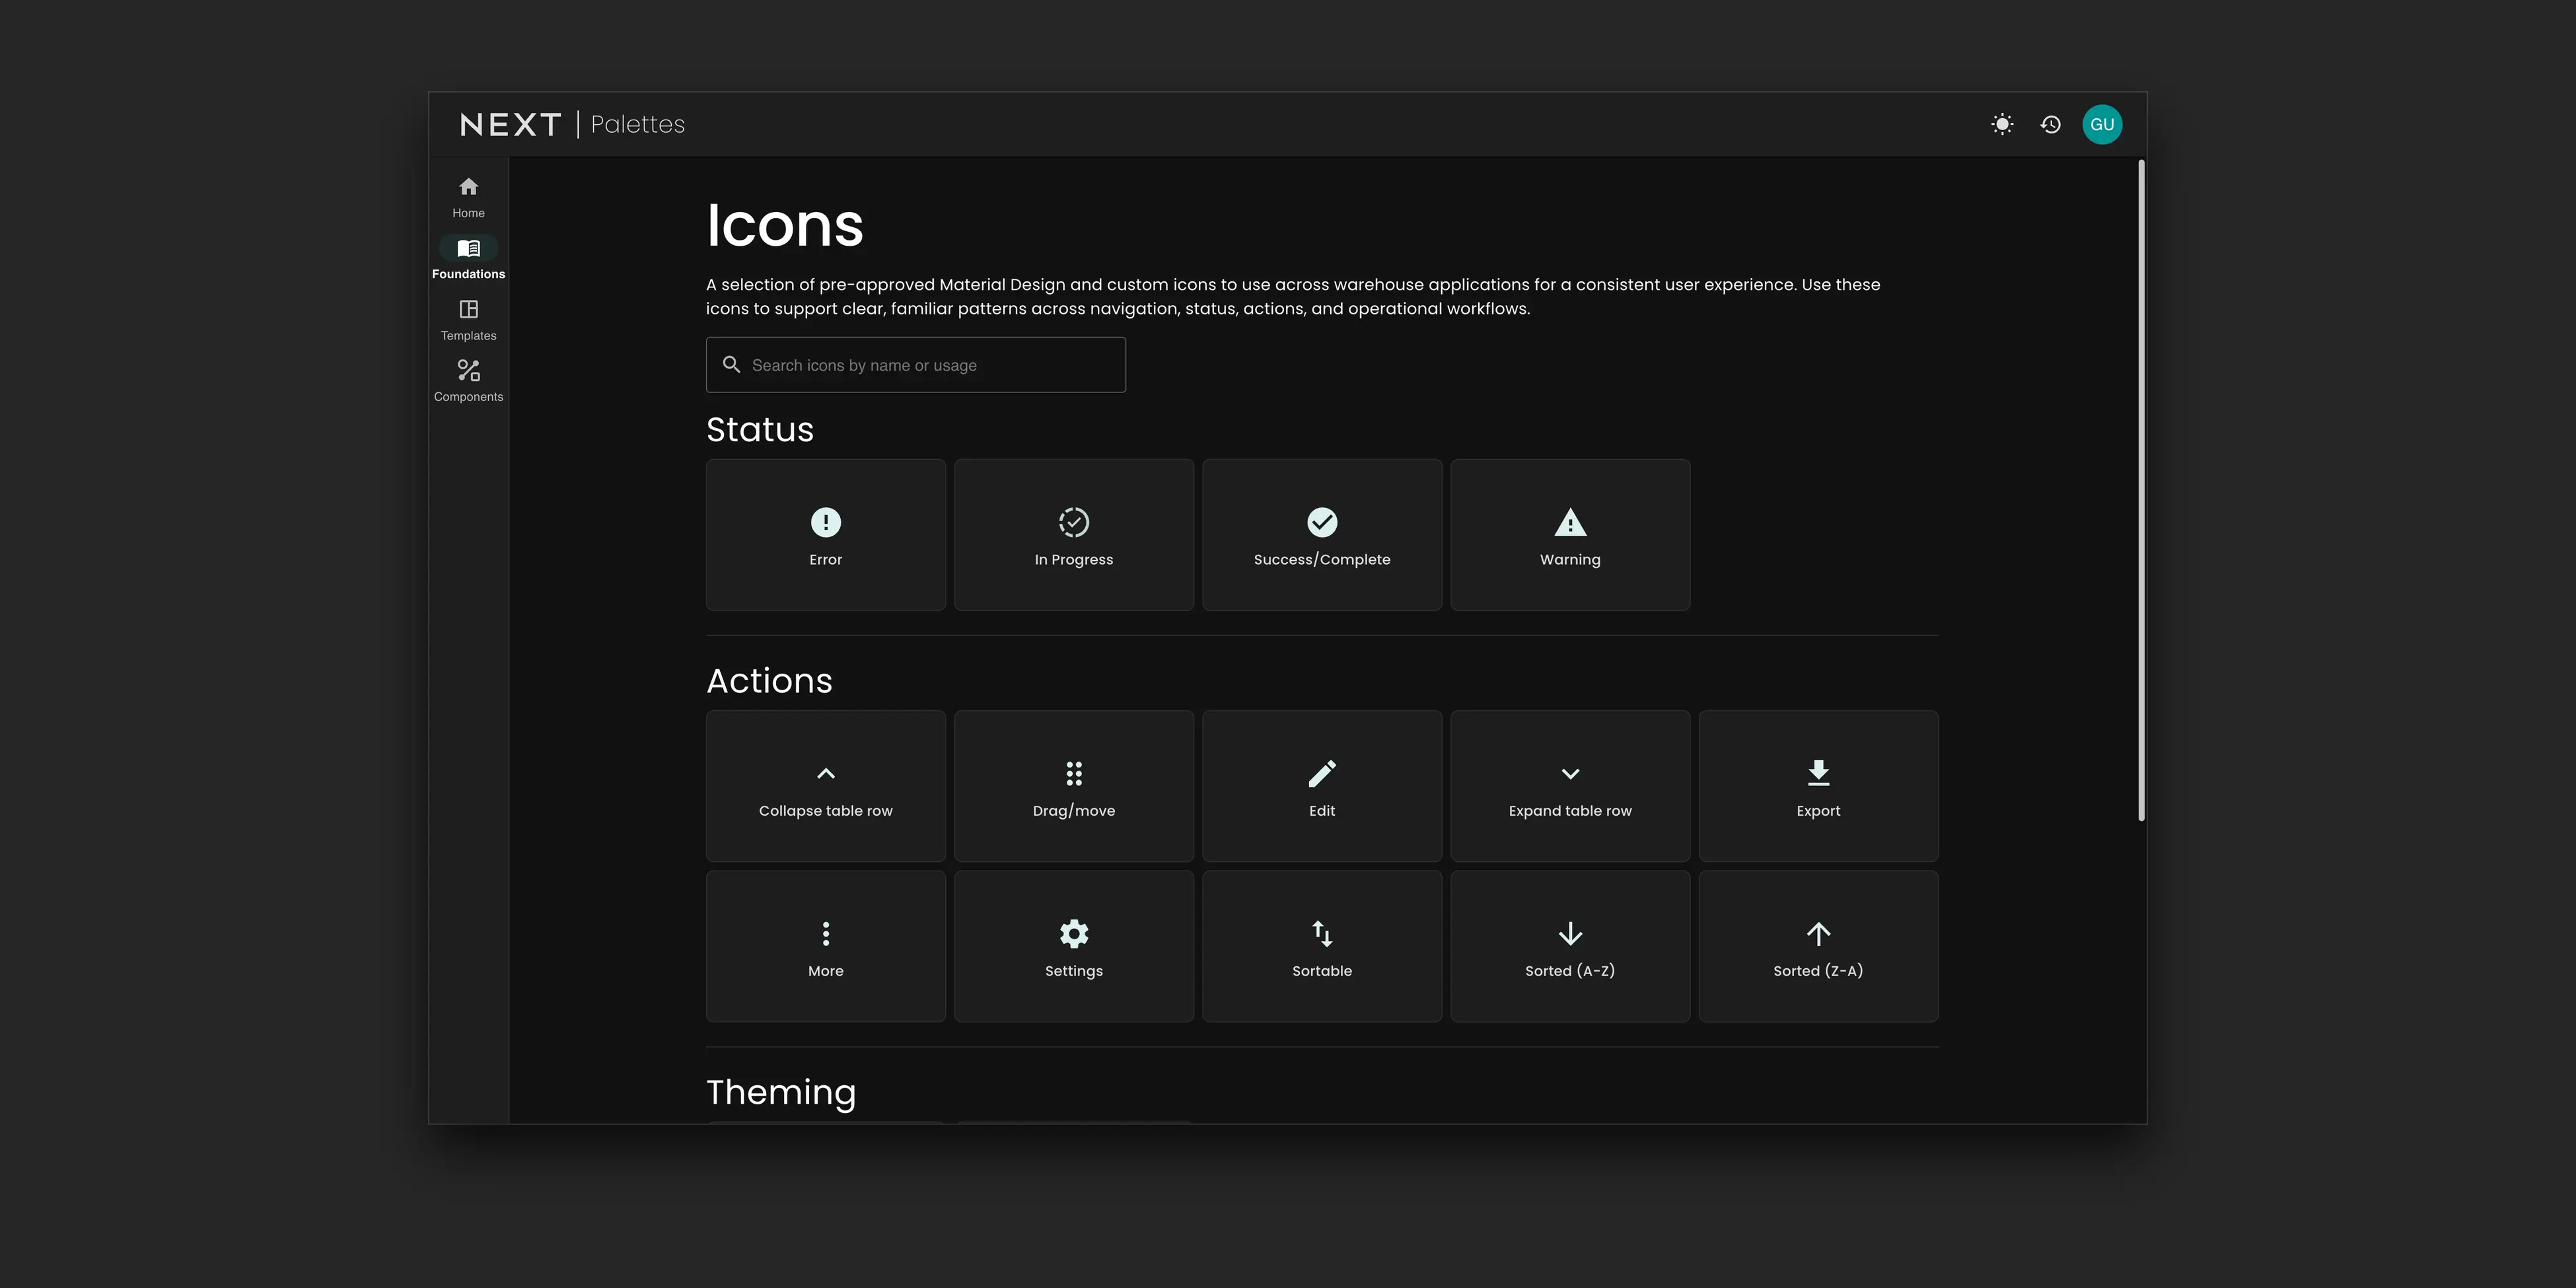The image size is (2576, 1288).
Task: Open the GU user avatar menu
Action: tap(2102, 125)
